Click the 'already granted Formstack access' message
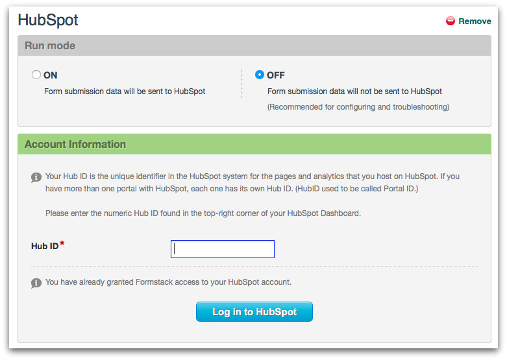Viewport: 507px width, 360px height. coord(168,282)
